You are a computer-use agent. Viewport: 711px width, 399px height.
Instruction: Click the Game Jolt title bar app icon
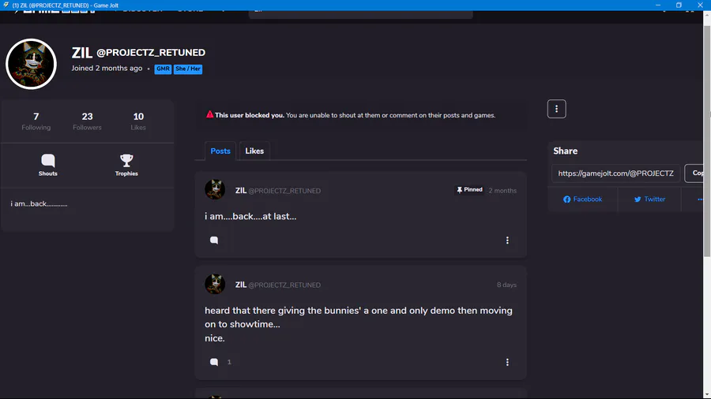(x=6, y=5)
